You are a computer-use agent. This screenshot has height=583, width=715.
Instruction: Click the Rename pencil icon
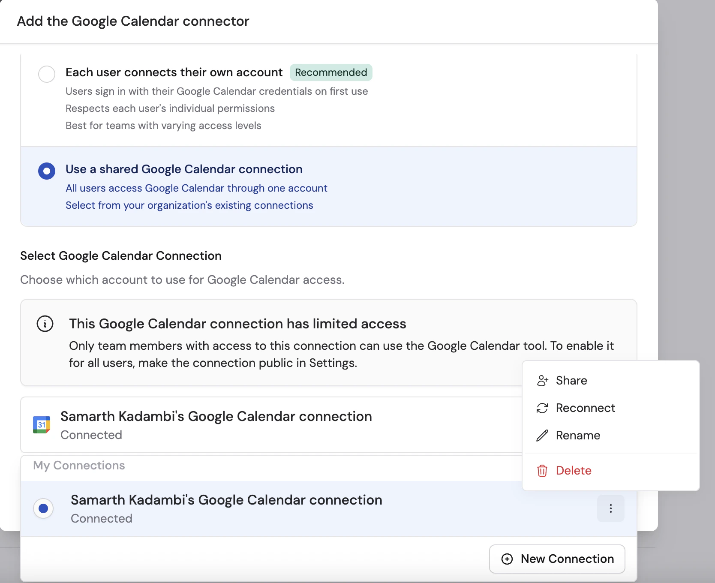click(542, 436)
